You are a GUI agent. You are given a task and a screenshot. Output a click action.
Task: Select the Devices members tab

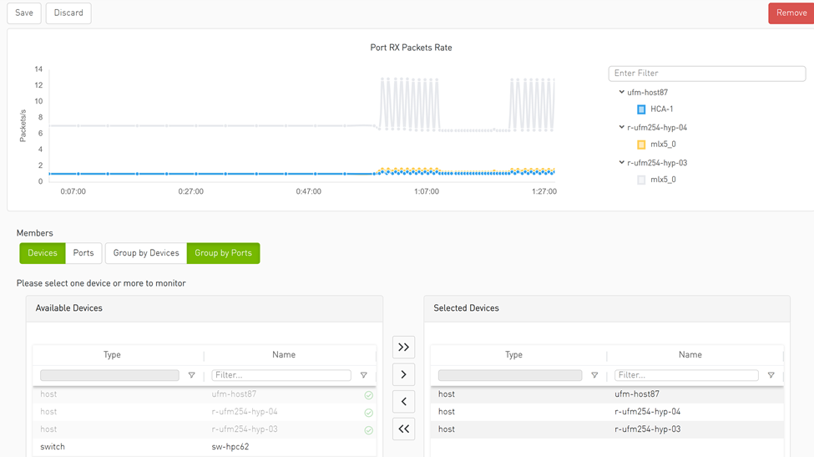(43, 253)
